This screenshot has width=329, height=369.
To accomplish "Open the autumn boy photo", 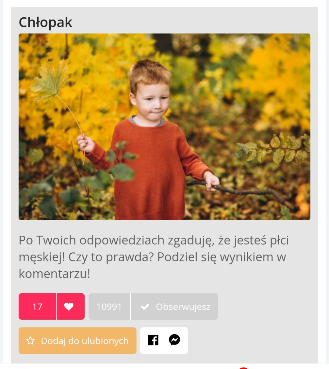I will [164, 127].
